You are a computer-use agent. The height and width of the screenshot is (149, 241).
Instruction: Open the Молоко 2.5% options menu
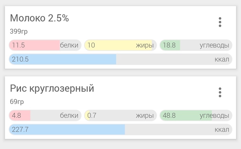(220, 22)
